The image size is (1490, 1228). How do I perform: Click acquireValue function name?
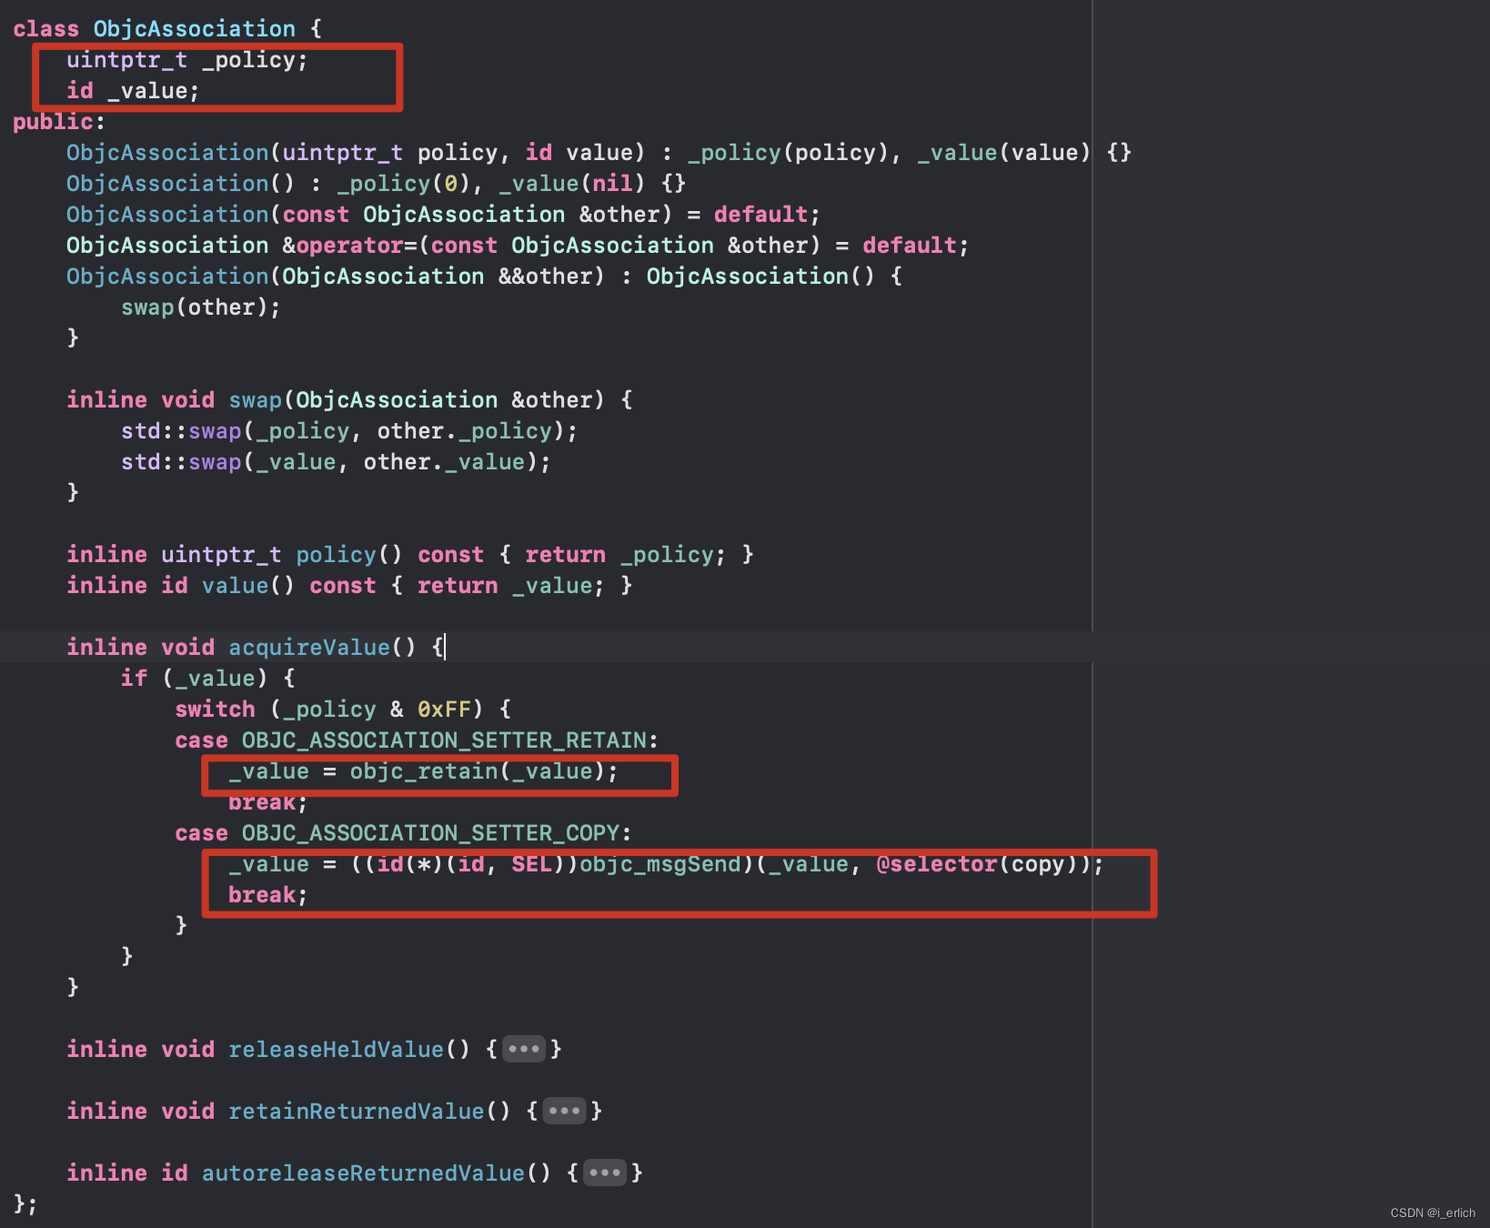(309, 648)
